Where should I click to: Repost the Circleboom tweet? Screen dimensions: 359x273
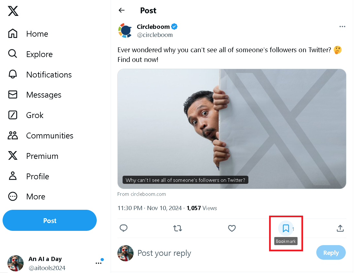pyautogui.click(x=178, y=229)
